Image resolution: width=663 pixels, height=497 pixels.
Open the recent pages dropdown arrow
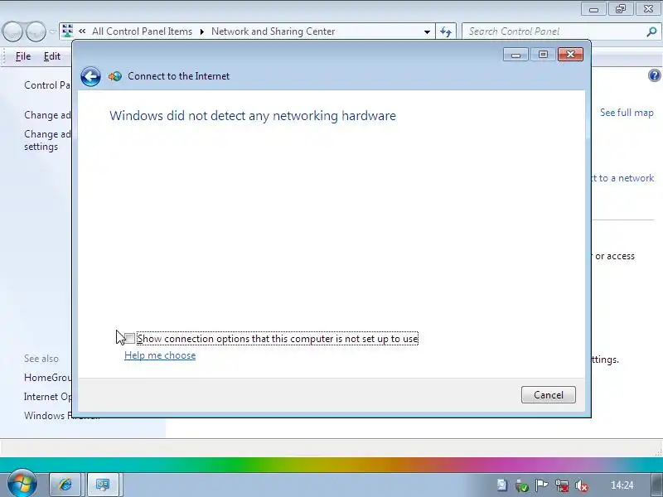coord(52,31)
